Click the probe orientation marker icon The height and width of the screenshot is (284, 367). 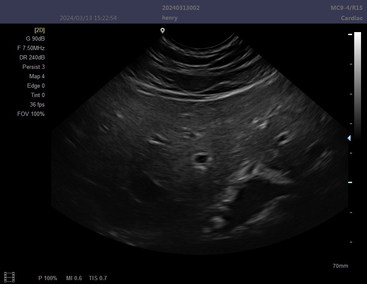coord(163,31)
